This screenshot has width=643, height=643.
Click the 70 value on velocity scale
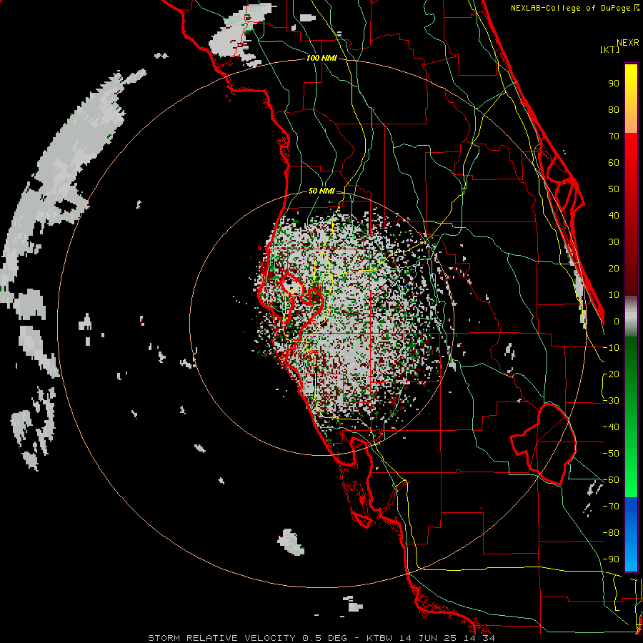coord(614,136)
